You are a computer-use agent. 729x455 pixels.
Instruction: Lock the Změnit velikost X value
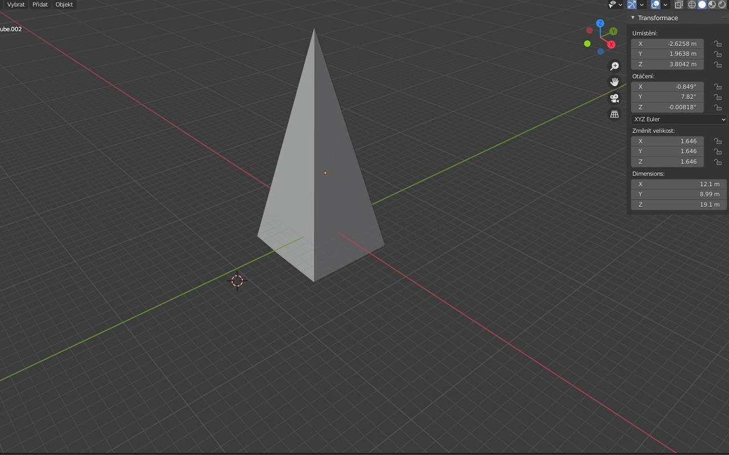click(718, 141)
